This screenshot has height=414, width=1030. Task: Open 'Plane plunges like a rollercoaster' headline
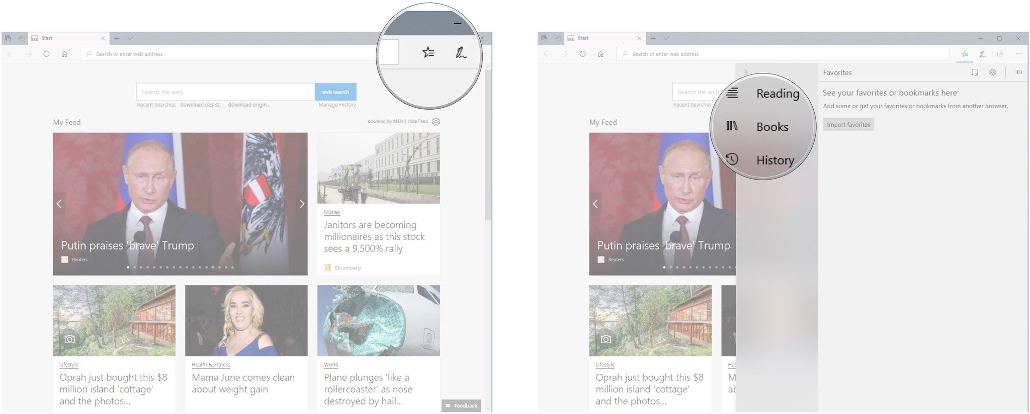click(x=368, y=389)
